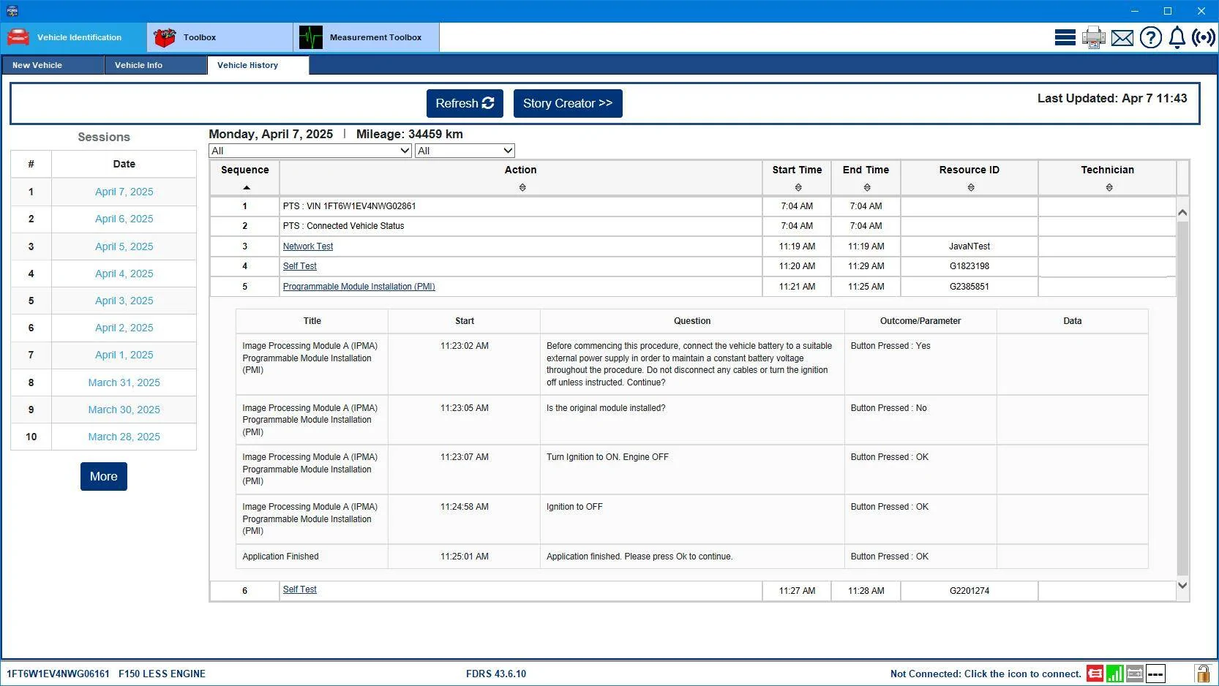Image resolution: width=1219 pixels, height=686 pixels.
Task: Click the Story Creator button
Action: 567,104
